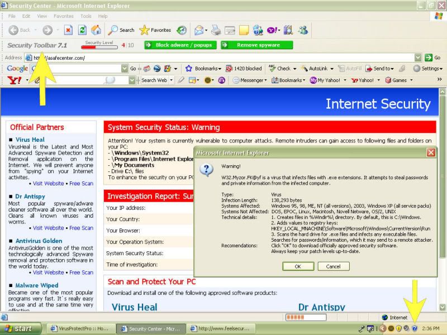This screenshot has width=447, height=335.
Task: Click the Google logo on toolbar
Action: 17,69
